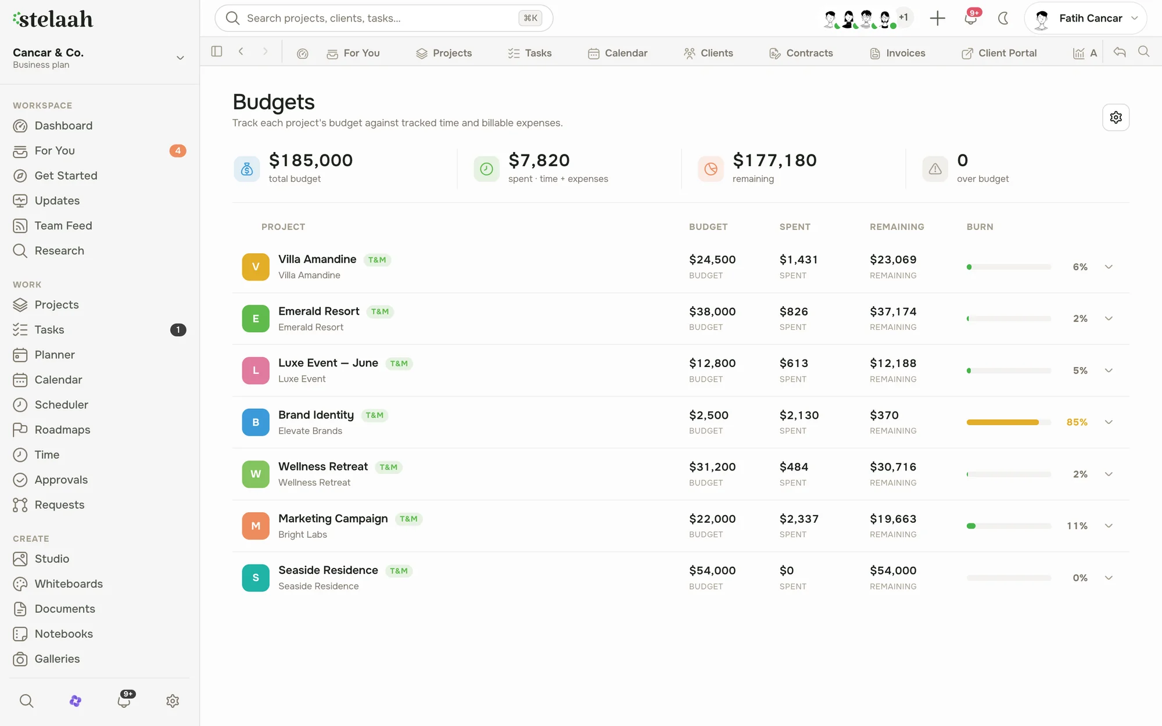Viewport: 1162px width, 726px height.
Task: Switch to the Invoices tab
Action: point(898,53)
